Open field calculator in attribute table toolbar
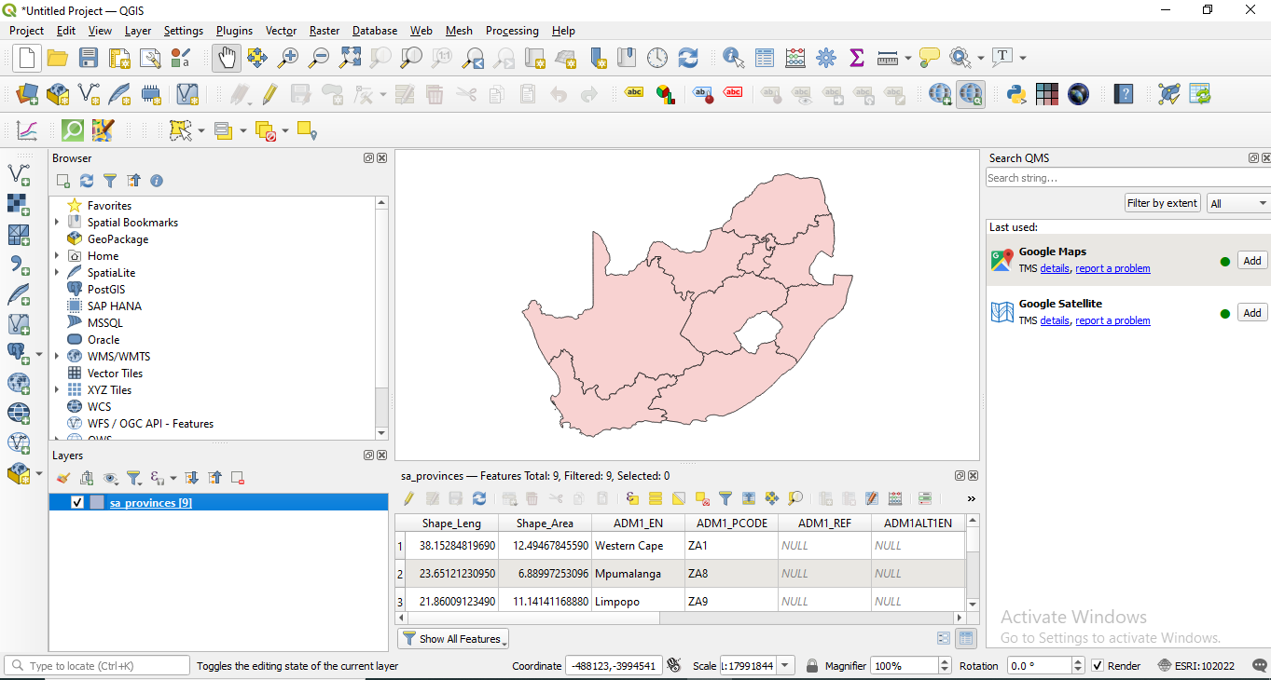 [895, 498]
